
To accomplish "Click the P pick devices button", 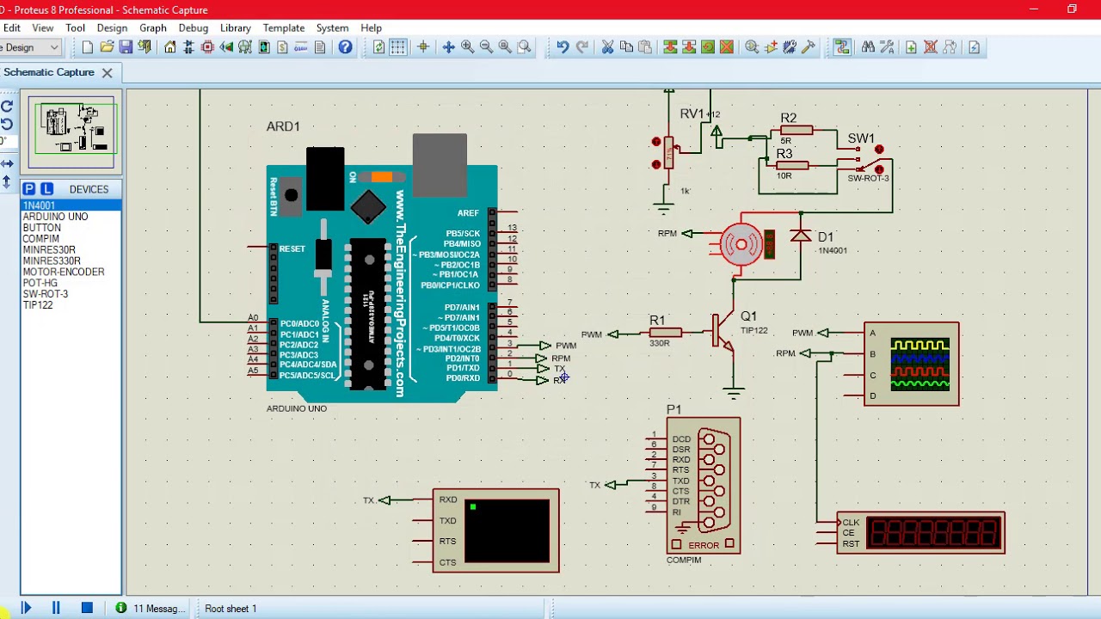I will pyautogui.click(x=29, y=189).
